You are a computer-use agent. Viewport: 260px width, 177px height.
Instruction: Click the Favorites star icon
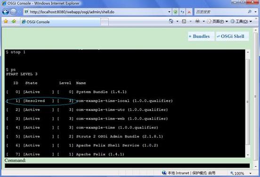pos(6,21)
